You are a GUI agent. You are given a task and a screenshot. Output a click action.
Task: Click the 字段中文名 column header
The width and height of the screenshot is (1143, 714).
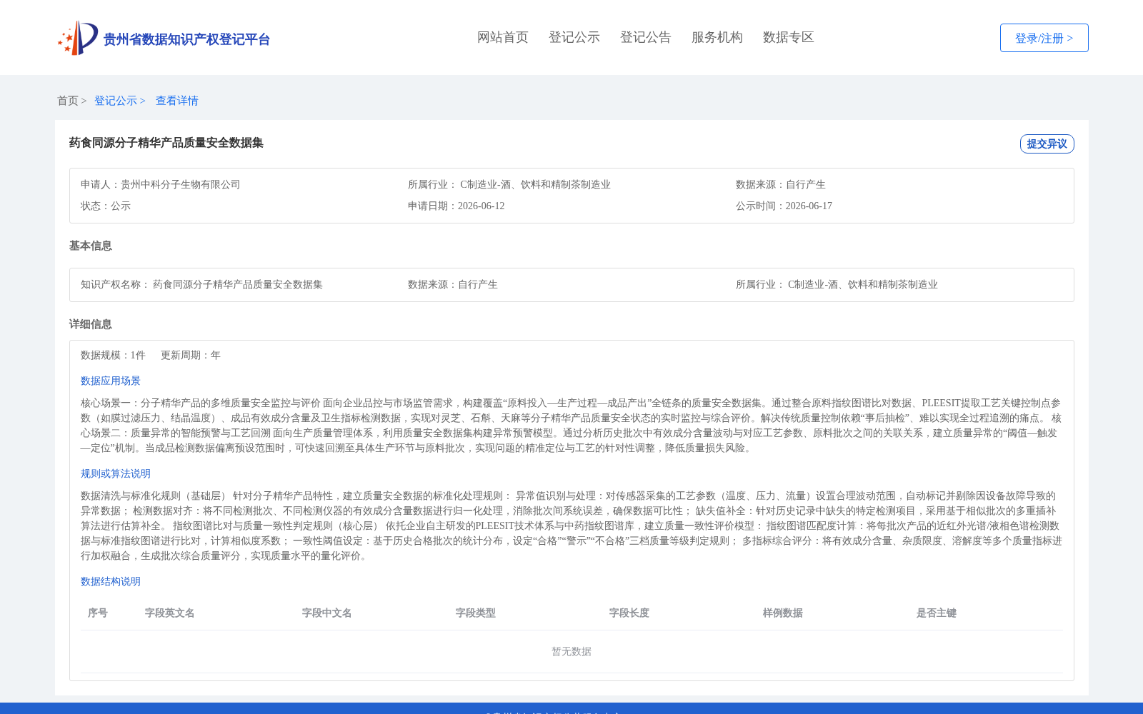coord(327,613)
